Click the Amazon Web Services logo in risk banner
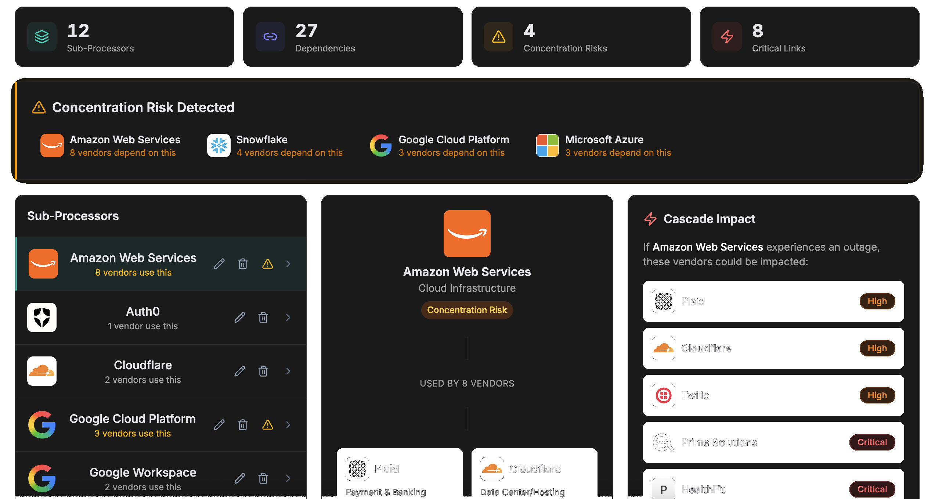The height and width of the screenshot is (499, 935). click(52, 146)
